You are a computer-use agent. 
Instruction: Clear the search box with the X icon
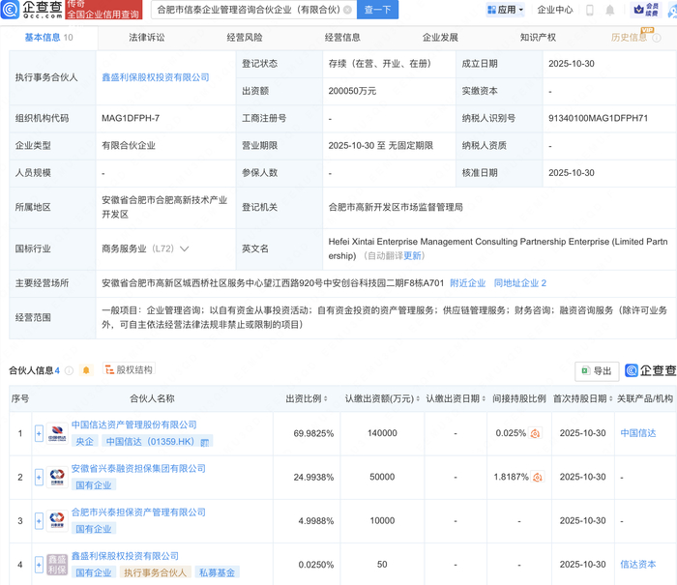tap(347, 10)
